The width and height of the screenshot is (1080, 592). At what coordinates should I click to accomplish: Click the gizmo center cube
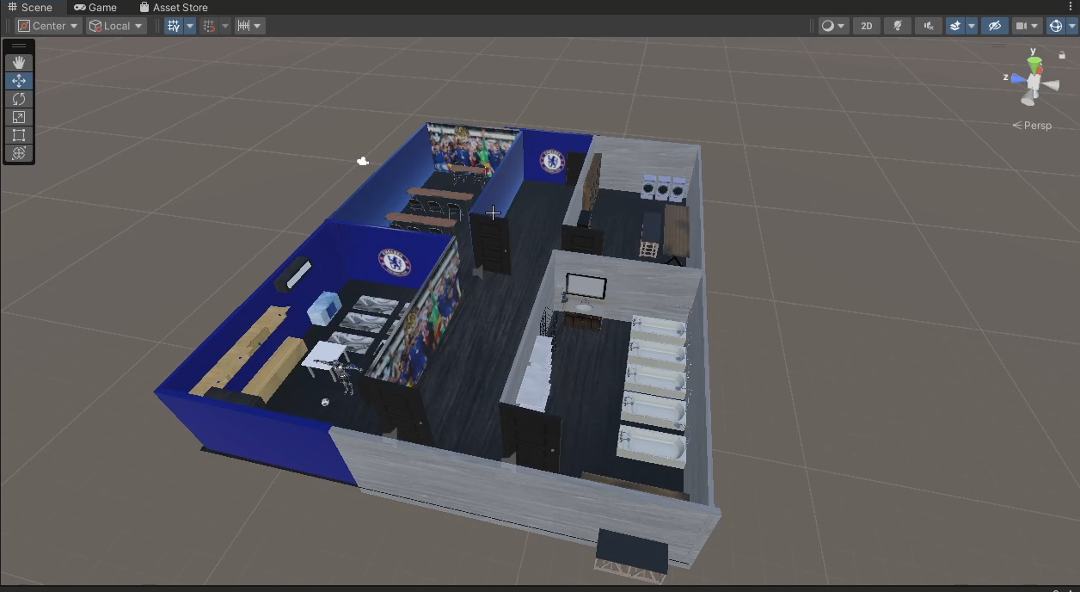pos(1034,83)
